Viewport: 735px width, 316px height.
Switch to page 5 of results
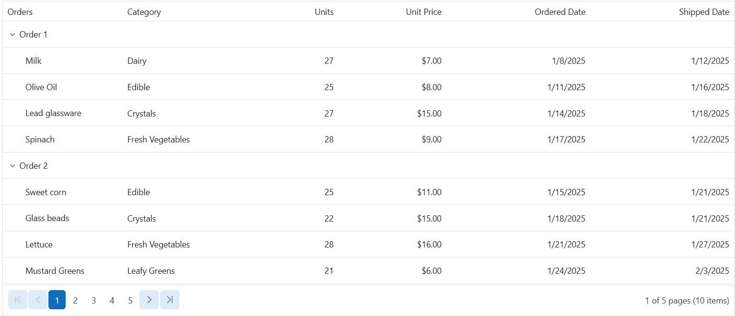[130, 300]
